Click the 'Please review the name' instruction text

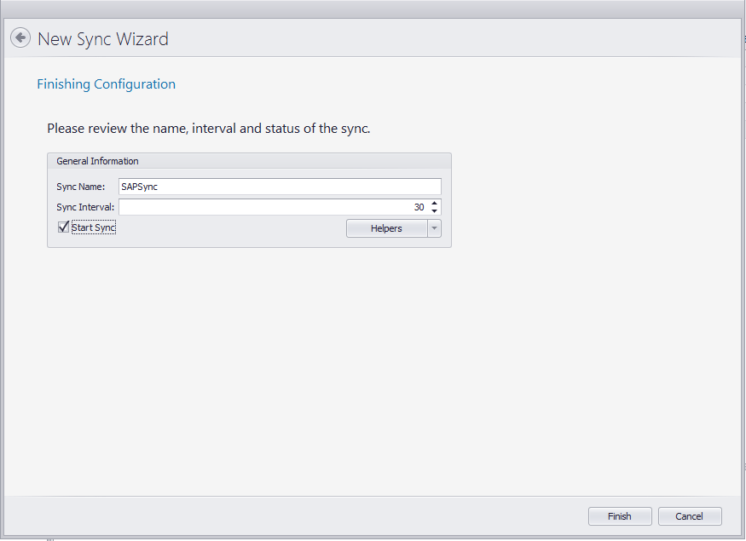(x=208, y=129)
